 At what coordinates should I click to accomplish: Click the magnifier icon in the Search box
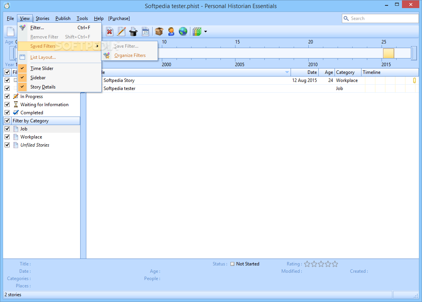point(346,18)
